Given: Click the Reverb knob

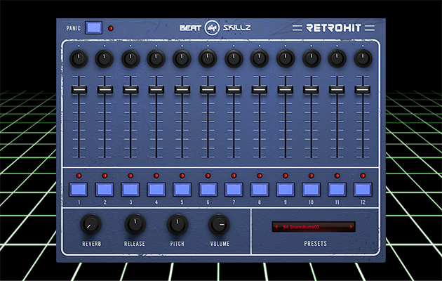Looking at the screenshot, I should [91, 225].
